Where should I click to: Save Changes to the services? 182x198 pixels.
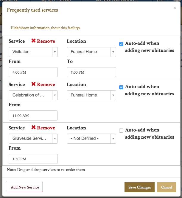(x=139, y=187)
